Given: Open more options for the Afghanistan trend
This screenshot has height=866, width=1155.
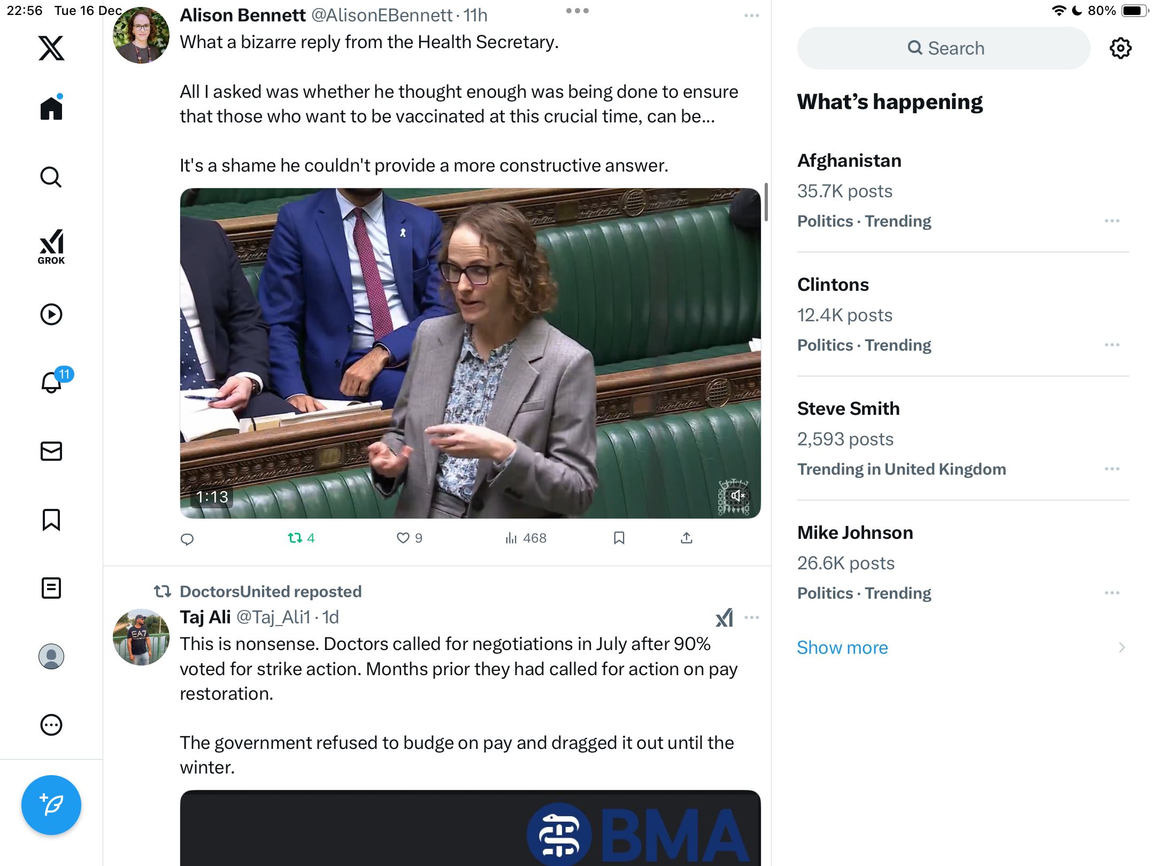Looking at the screenshot, I should (1112, 221).
